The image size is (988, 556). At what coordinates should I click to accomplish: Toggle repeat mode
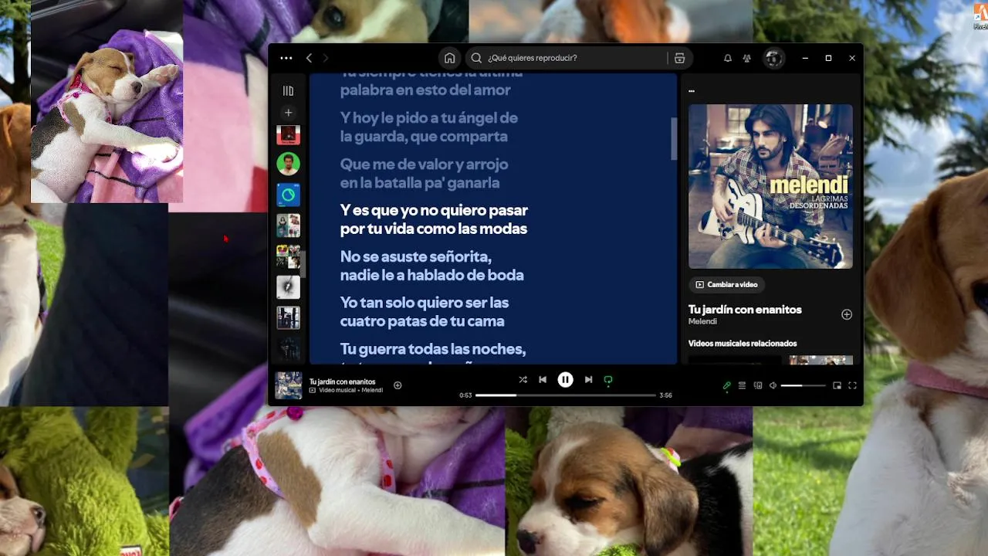pyautogui.click(x=608, y=380)
